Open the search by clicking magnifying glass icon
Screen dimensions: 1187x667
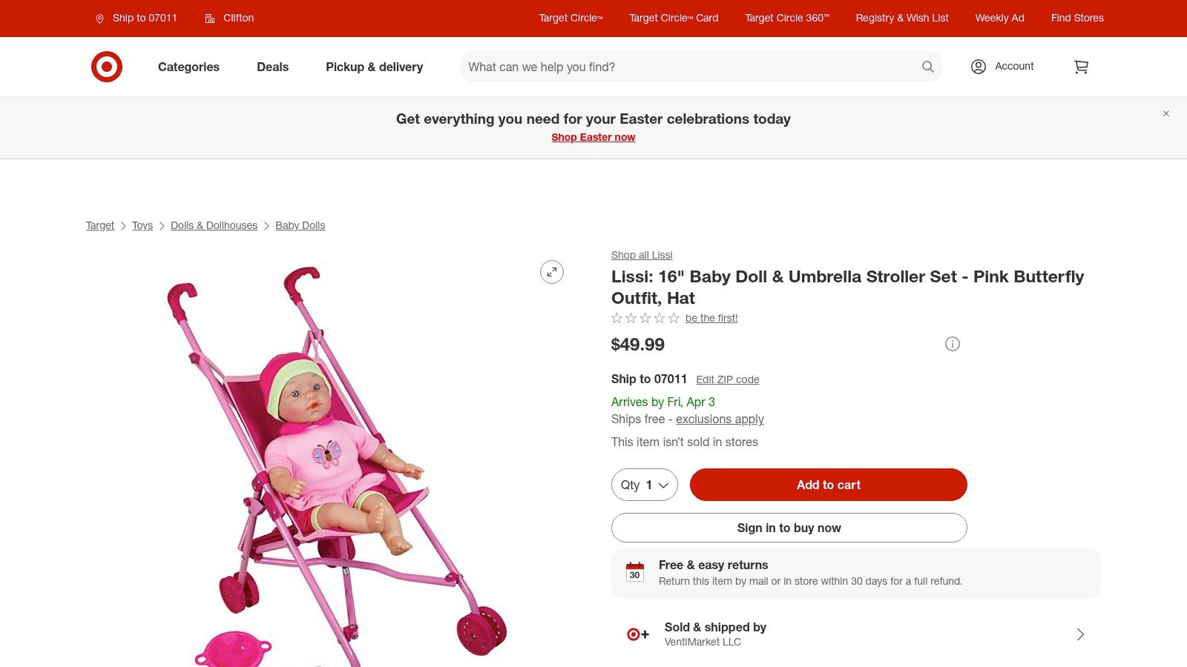[927, 67]
